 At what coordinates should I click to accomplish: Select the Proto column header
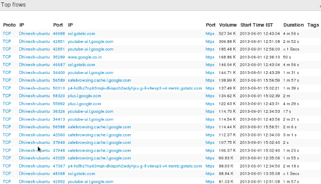[10, 25]
